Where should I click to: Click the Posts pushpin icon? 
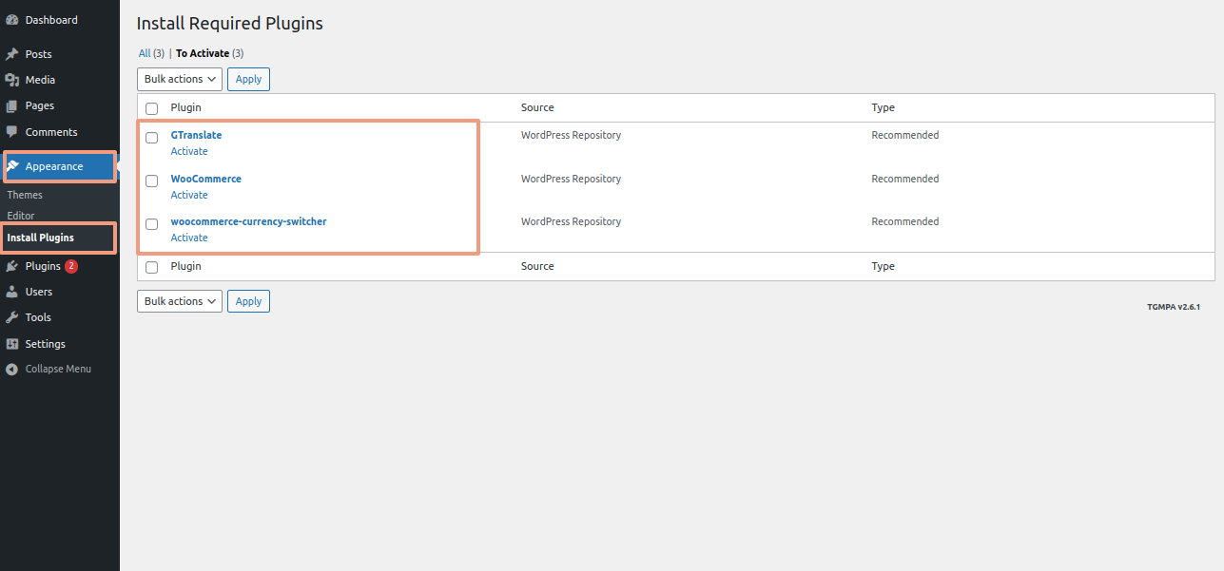pyautogui.click(x=12, y=54)
